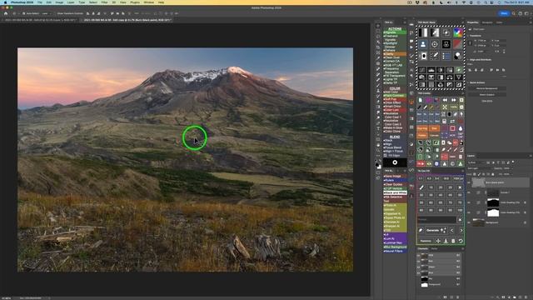Go to the Photoshop Home screen icon
Image resolution: width=533 pixels, height=300 pixels.
(6, 13)
